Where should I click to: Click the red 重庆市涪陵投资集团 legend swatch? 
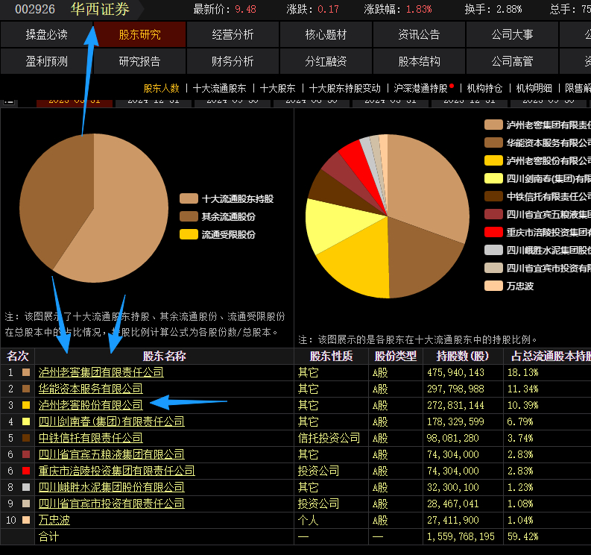click(494, 232)
